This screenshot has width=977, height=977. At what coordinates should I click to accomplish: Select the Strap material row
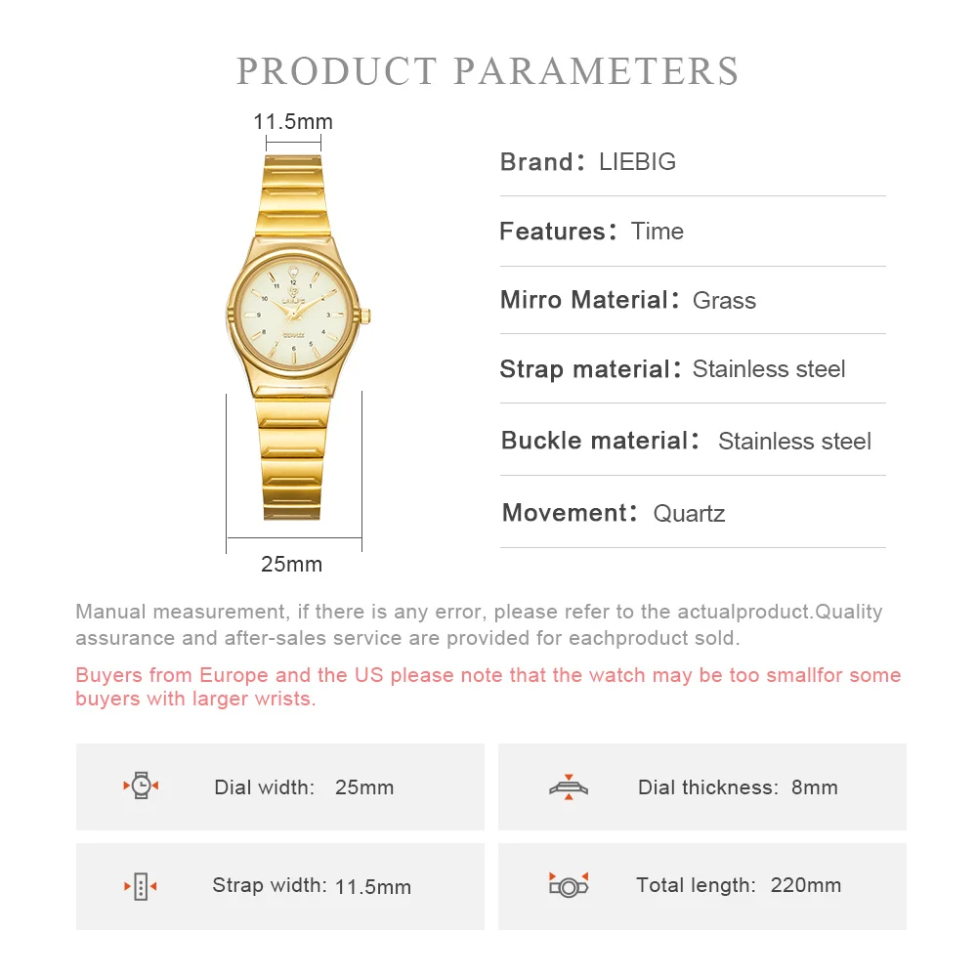click(693, 369)
